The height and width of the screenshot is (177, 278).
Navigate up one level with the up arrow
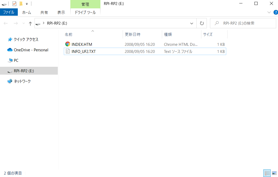pyautogui.click(x=30, y=23)
